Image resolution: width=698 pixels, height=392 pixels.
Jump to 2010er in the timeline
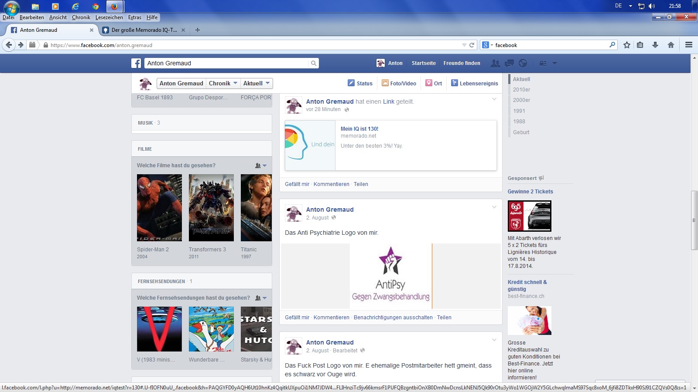pyautogui.click(x=521, y=90)
